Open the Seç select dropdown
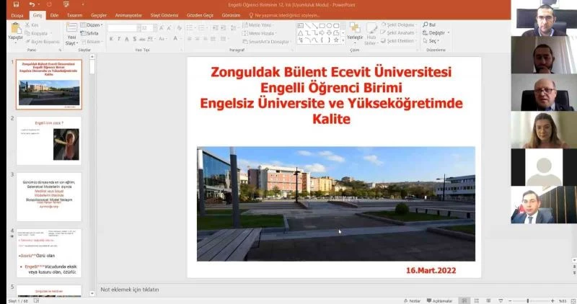This screenshot has height=304, width=577. pyautogui.click(x=431, y=41)
